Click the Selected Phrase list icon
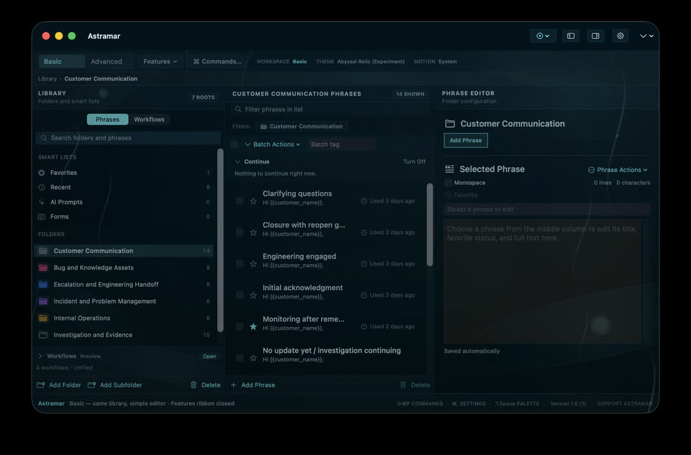The image size is (691, 455). (449, 169)
